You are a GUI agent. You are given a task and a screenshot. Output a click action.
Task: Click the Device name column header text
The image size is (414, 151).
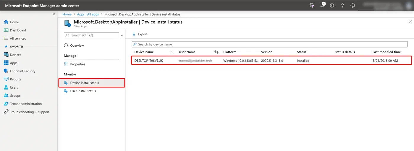(144, 52)
